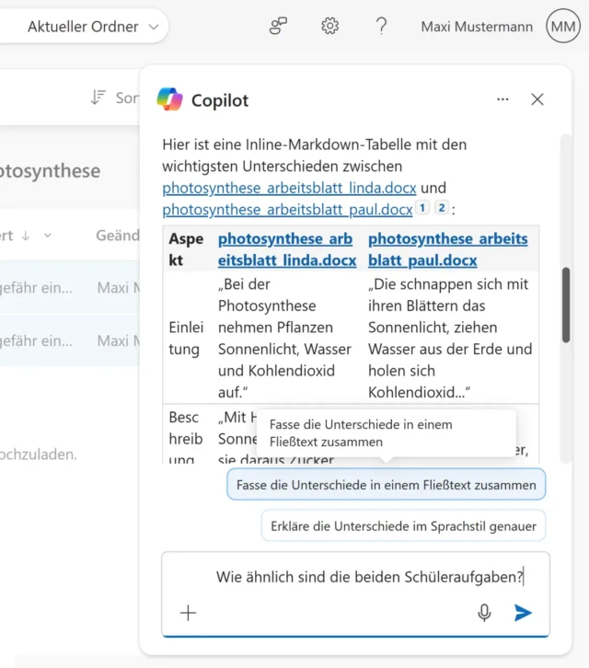This screenshot has height=668, width=589.
Task: Select suggestion Erkläre die Unterschiede im Sprachstil genauer
Action: (x=403, y=526)
